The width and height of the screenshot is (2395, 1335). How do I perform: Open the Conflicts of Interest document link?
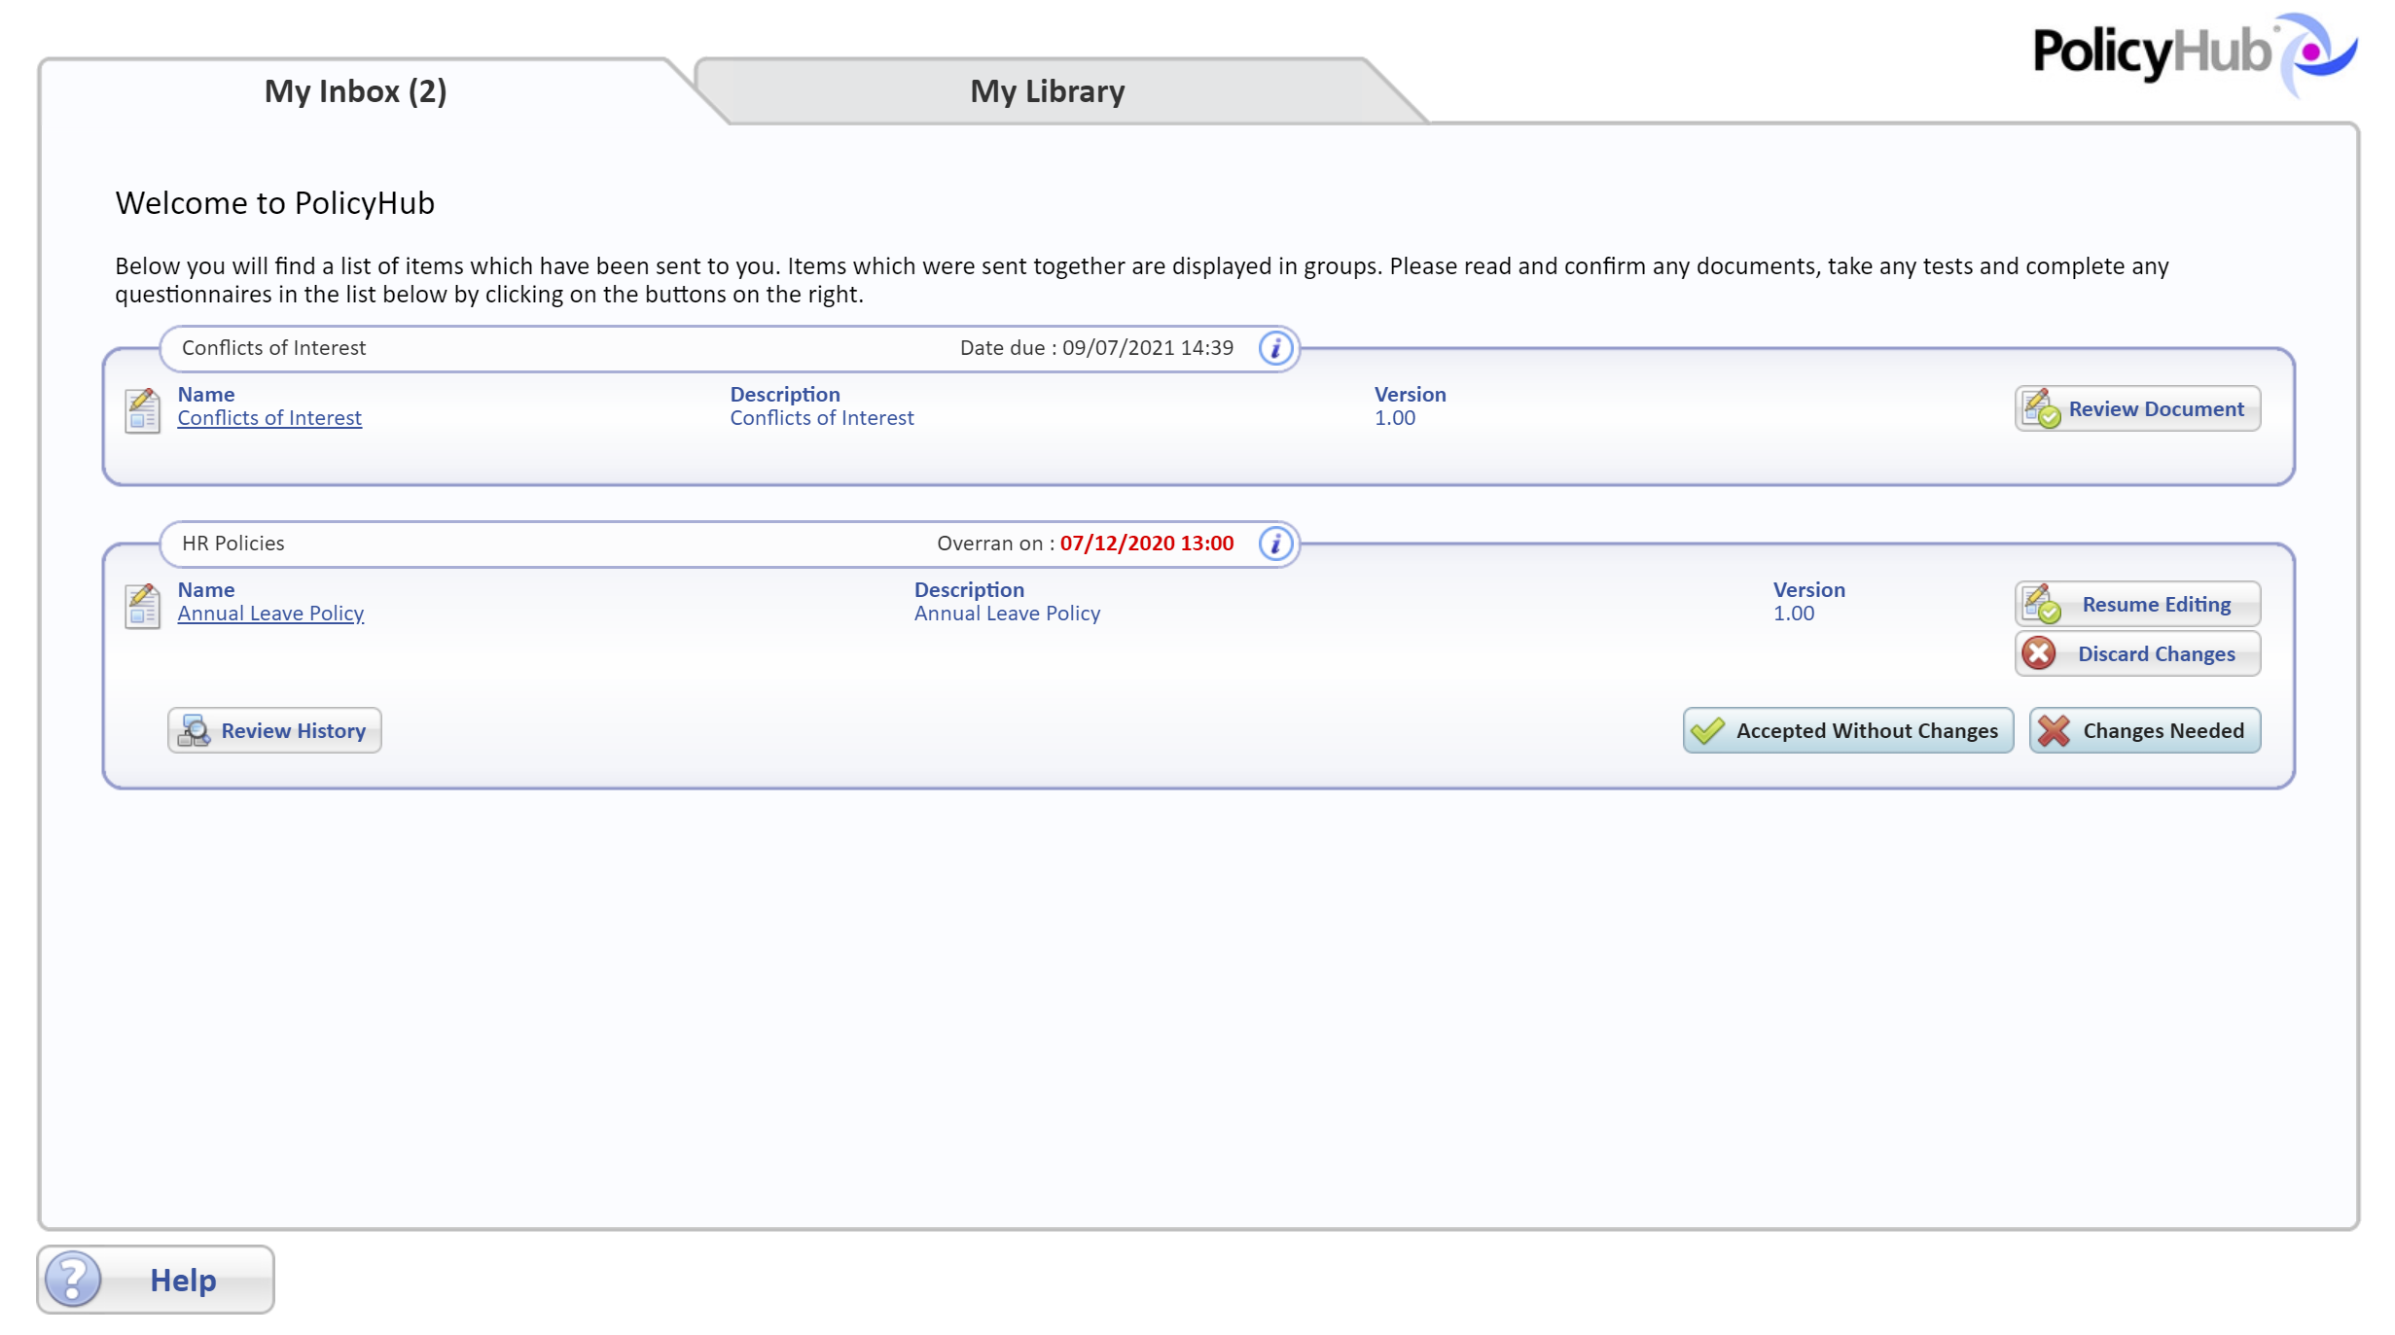pos(269,418)
